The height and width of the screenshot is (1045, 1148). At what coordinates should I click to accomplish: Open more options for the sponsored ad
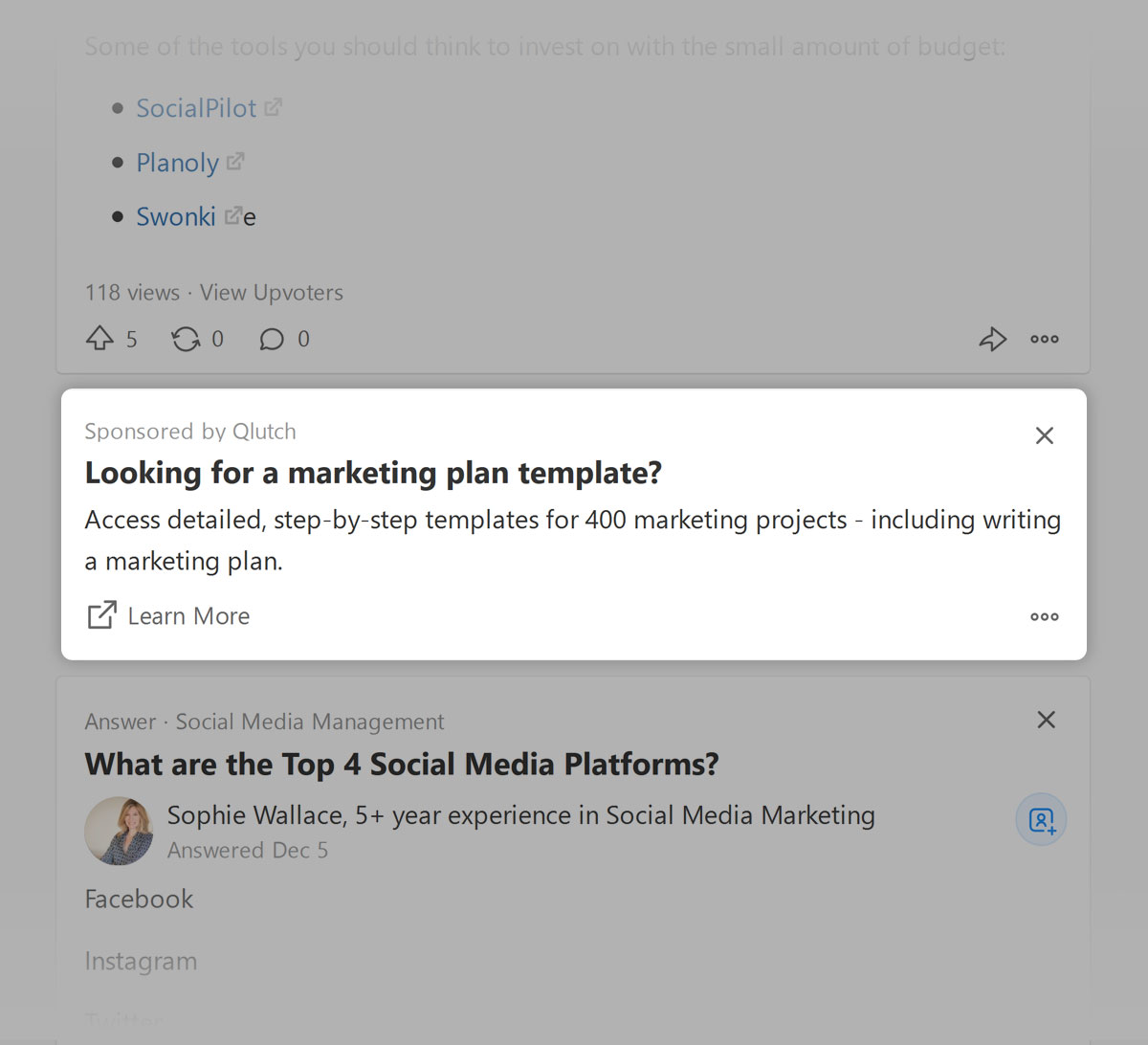[1045, 617]
